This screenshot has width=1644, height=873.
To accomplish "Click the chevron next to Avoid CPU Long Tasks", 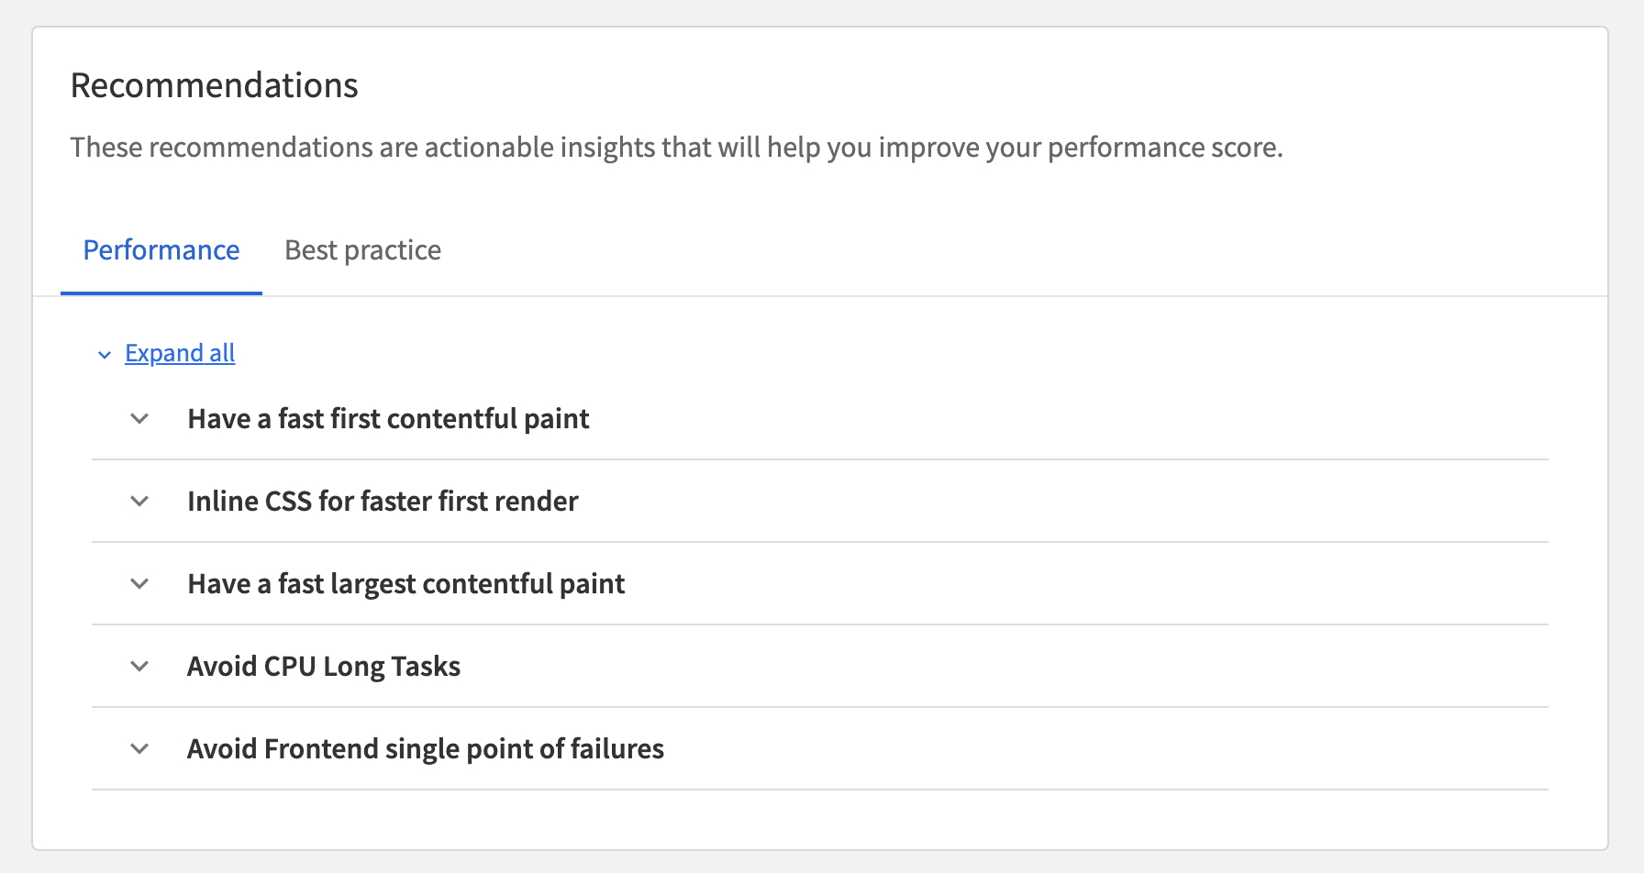I will 139,667.
